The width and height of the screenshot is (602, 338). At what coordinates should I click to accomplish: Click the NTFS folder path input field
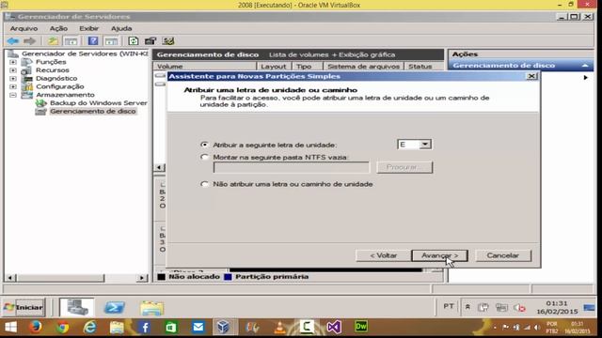point(292,167)
